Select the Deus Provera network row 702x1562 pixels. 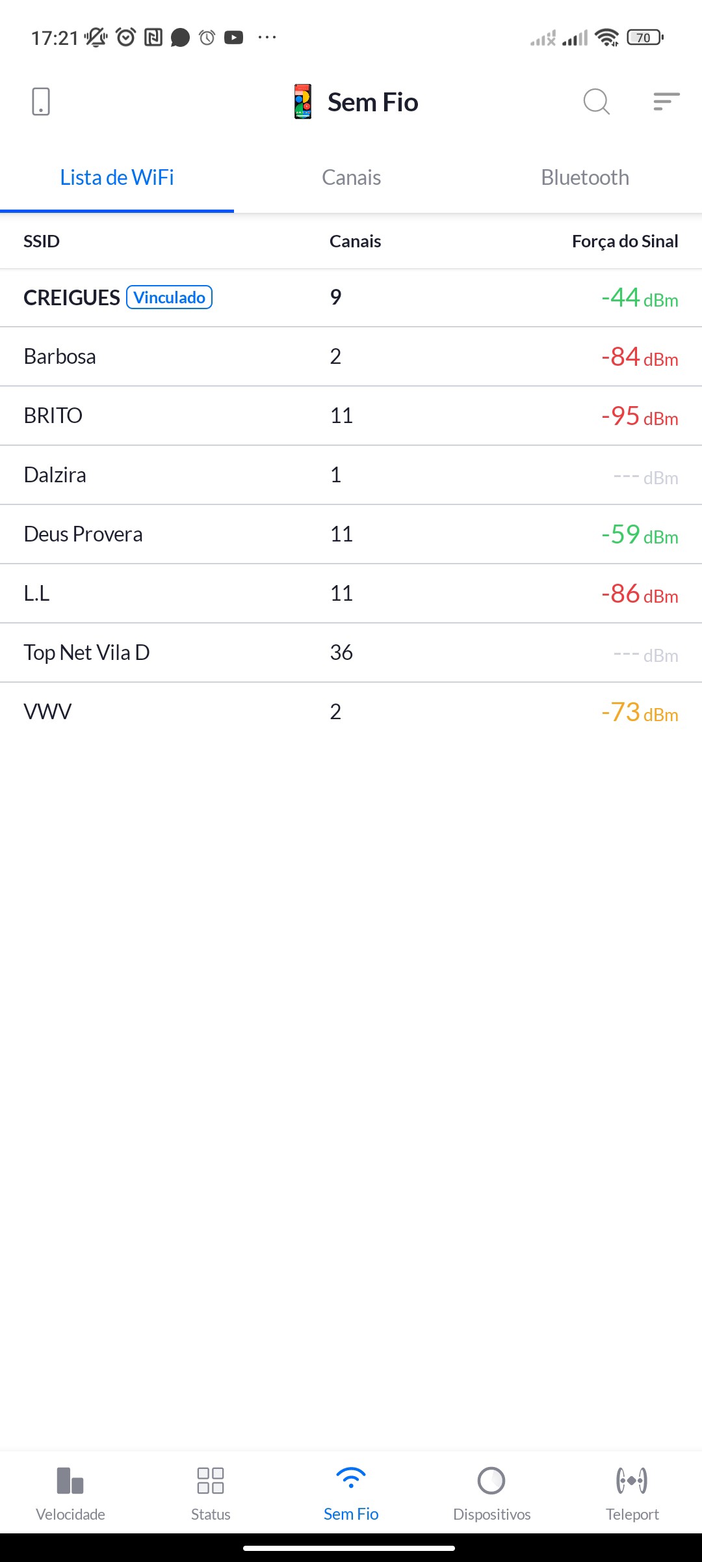pos(83,534)
